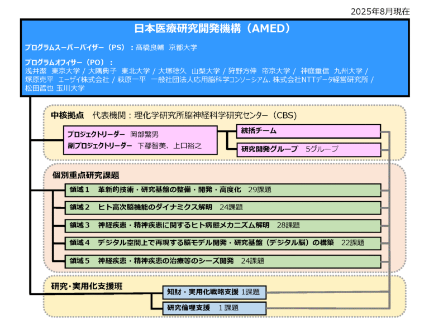Click the date label 2025年8月現在
Image resolution: width=429 pixels, height=321 pixels.
[380, 12]
